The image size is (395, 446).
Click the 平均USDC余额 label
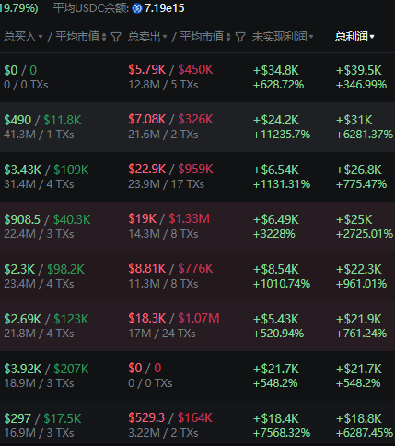(x=91, y=8)
